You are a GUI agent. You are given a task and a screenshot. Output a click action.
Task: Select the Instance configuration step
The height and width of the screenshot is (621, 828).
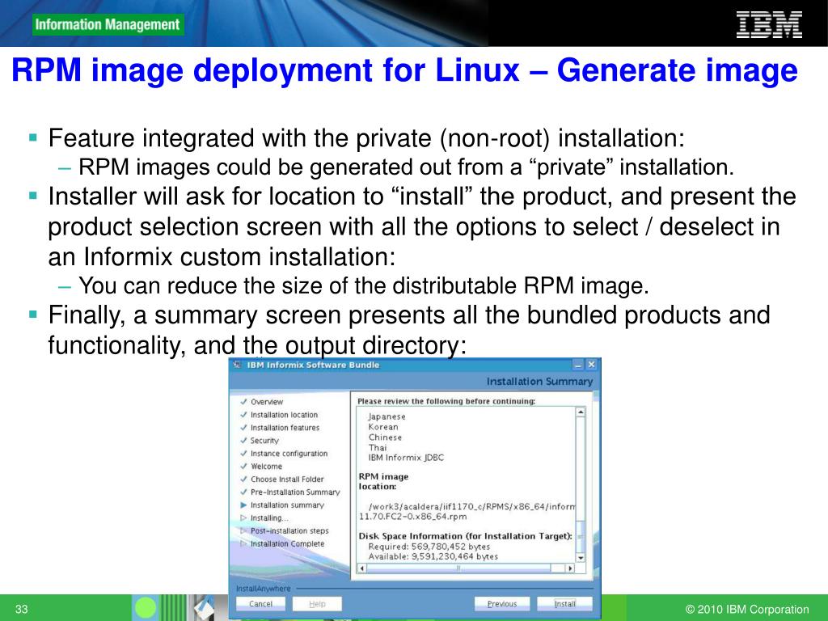289,454
